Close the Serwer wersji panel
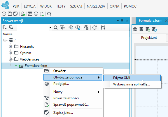This screenshot has height=117, width=168. pos(127,21)
